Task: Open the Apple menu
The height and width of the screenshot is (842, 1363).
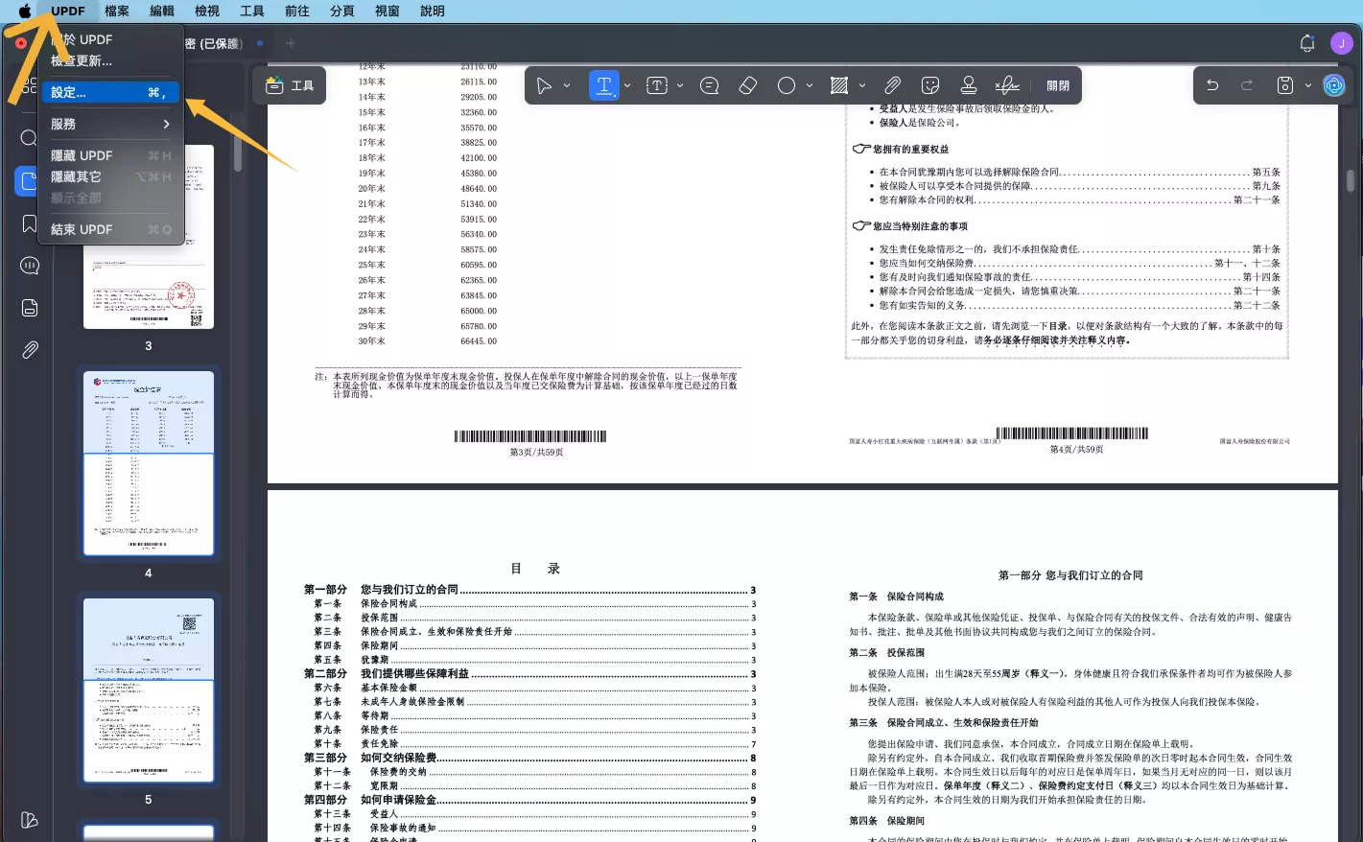Action: pyautogui.click(x=25, y=11)
